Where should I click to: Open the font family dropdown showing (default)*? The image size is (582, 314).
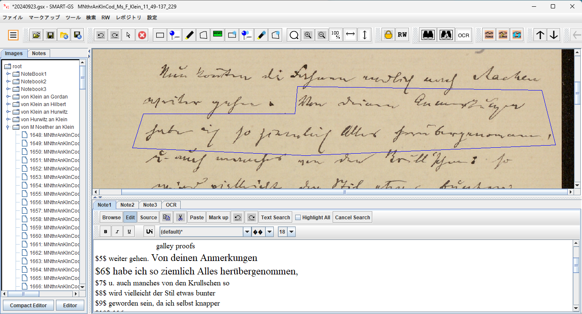coord(247,232)
